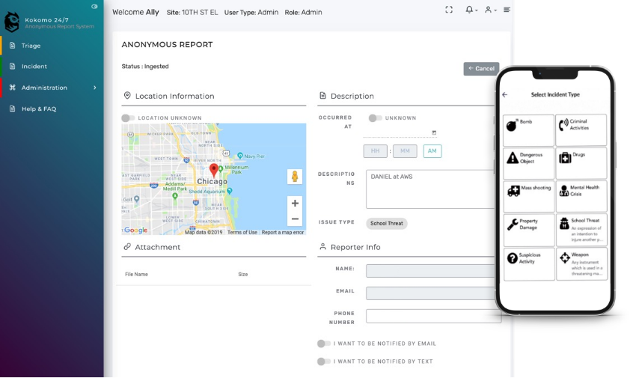The width and height of the screenshot is (639, 378).
Task: Click the Description document icon
Action: tap(322, 95)
